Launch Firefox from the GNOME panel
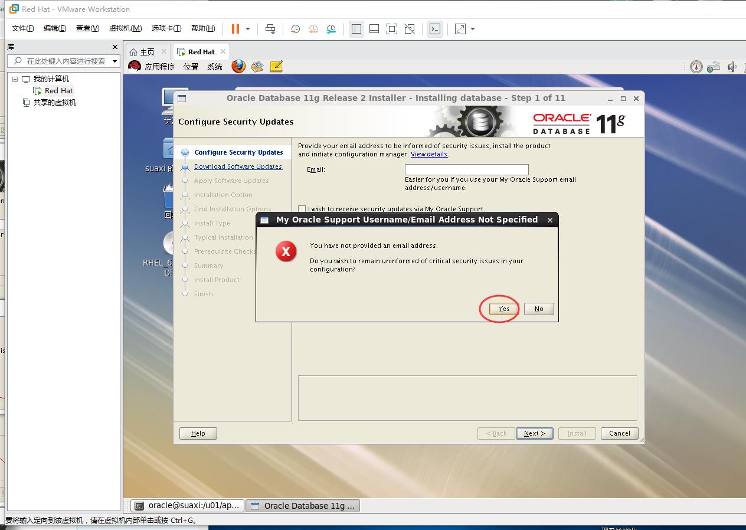The image size is (746, 530). [238, 66]
